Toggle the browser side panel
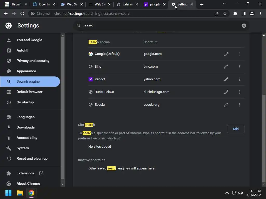Viewport: 266px width, 199px height. click(243, 13)
